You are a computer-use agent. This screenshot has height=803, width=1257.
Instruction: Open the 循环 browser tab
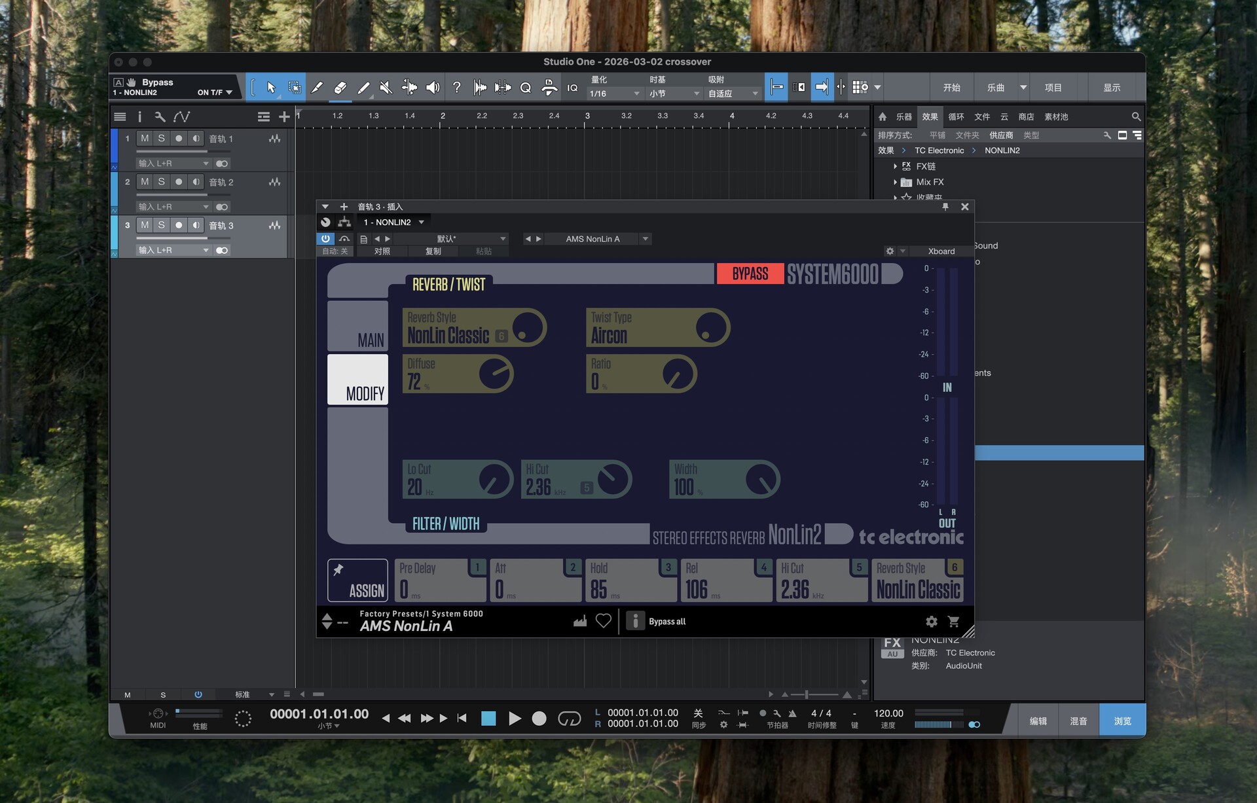[x=956, y=116]
